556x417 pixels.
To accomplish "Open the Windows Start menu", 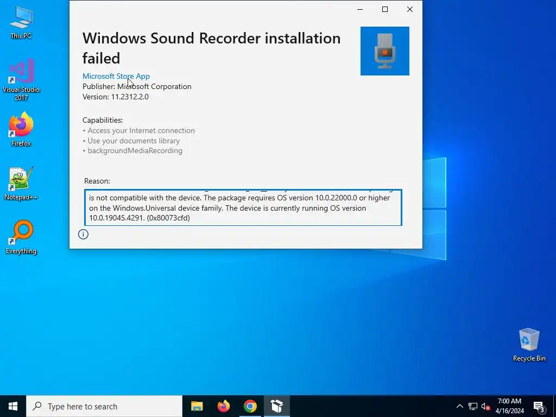I will pos(13,406).
